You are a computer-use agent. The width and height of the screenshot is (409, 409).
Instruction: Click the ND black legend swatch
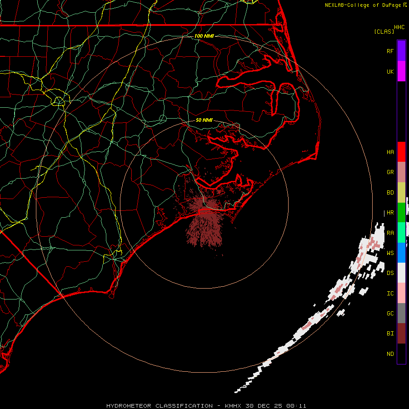click(401, 354)
